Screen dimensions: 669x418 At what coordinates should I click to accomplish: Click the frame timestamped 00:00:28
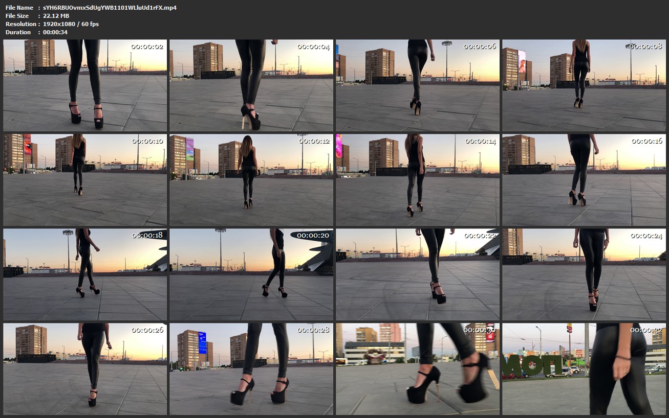click(251, 369)
